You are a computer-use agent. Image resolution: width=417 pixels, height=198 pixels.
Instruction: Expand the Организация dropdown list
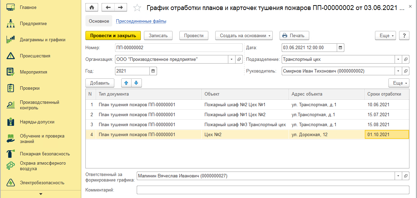(x=232, y=59)
